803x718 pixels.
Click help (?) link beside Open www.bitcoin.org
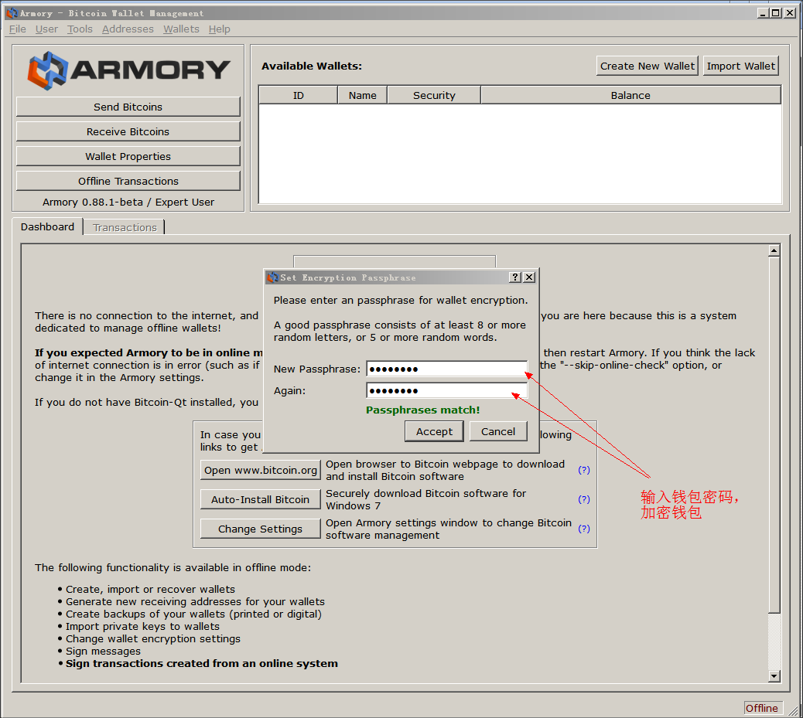click(x=584, y=470)
